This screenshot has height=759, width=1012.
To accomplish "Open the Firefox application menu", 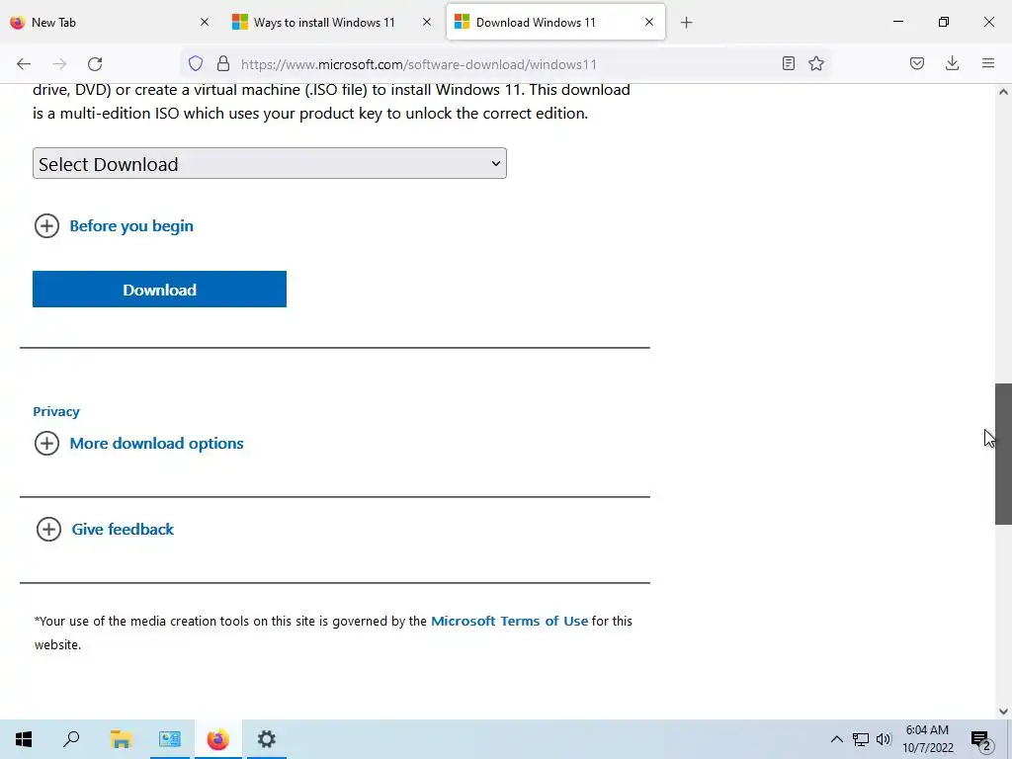I will coord(988,63).
